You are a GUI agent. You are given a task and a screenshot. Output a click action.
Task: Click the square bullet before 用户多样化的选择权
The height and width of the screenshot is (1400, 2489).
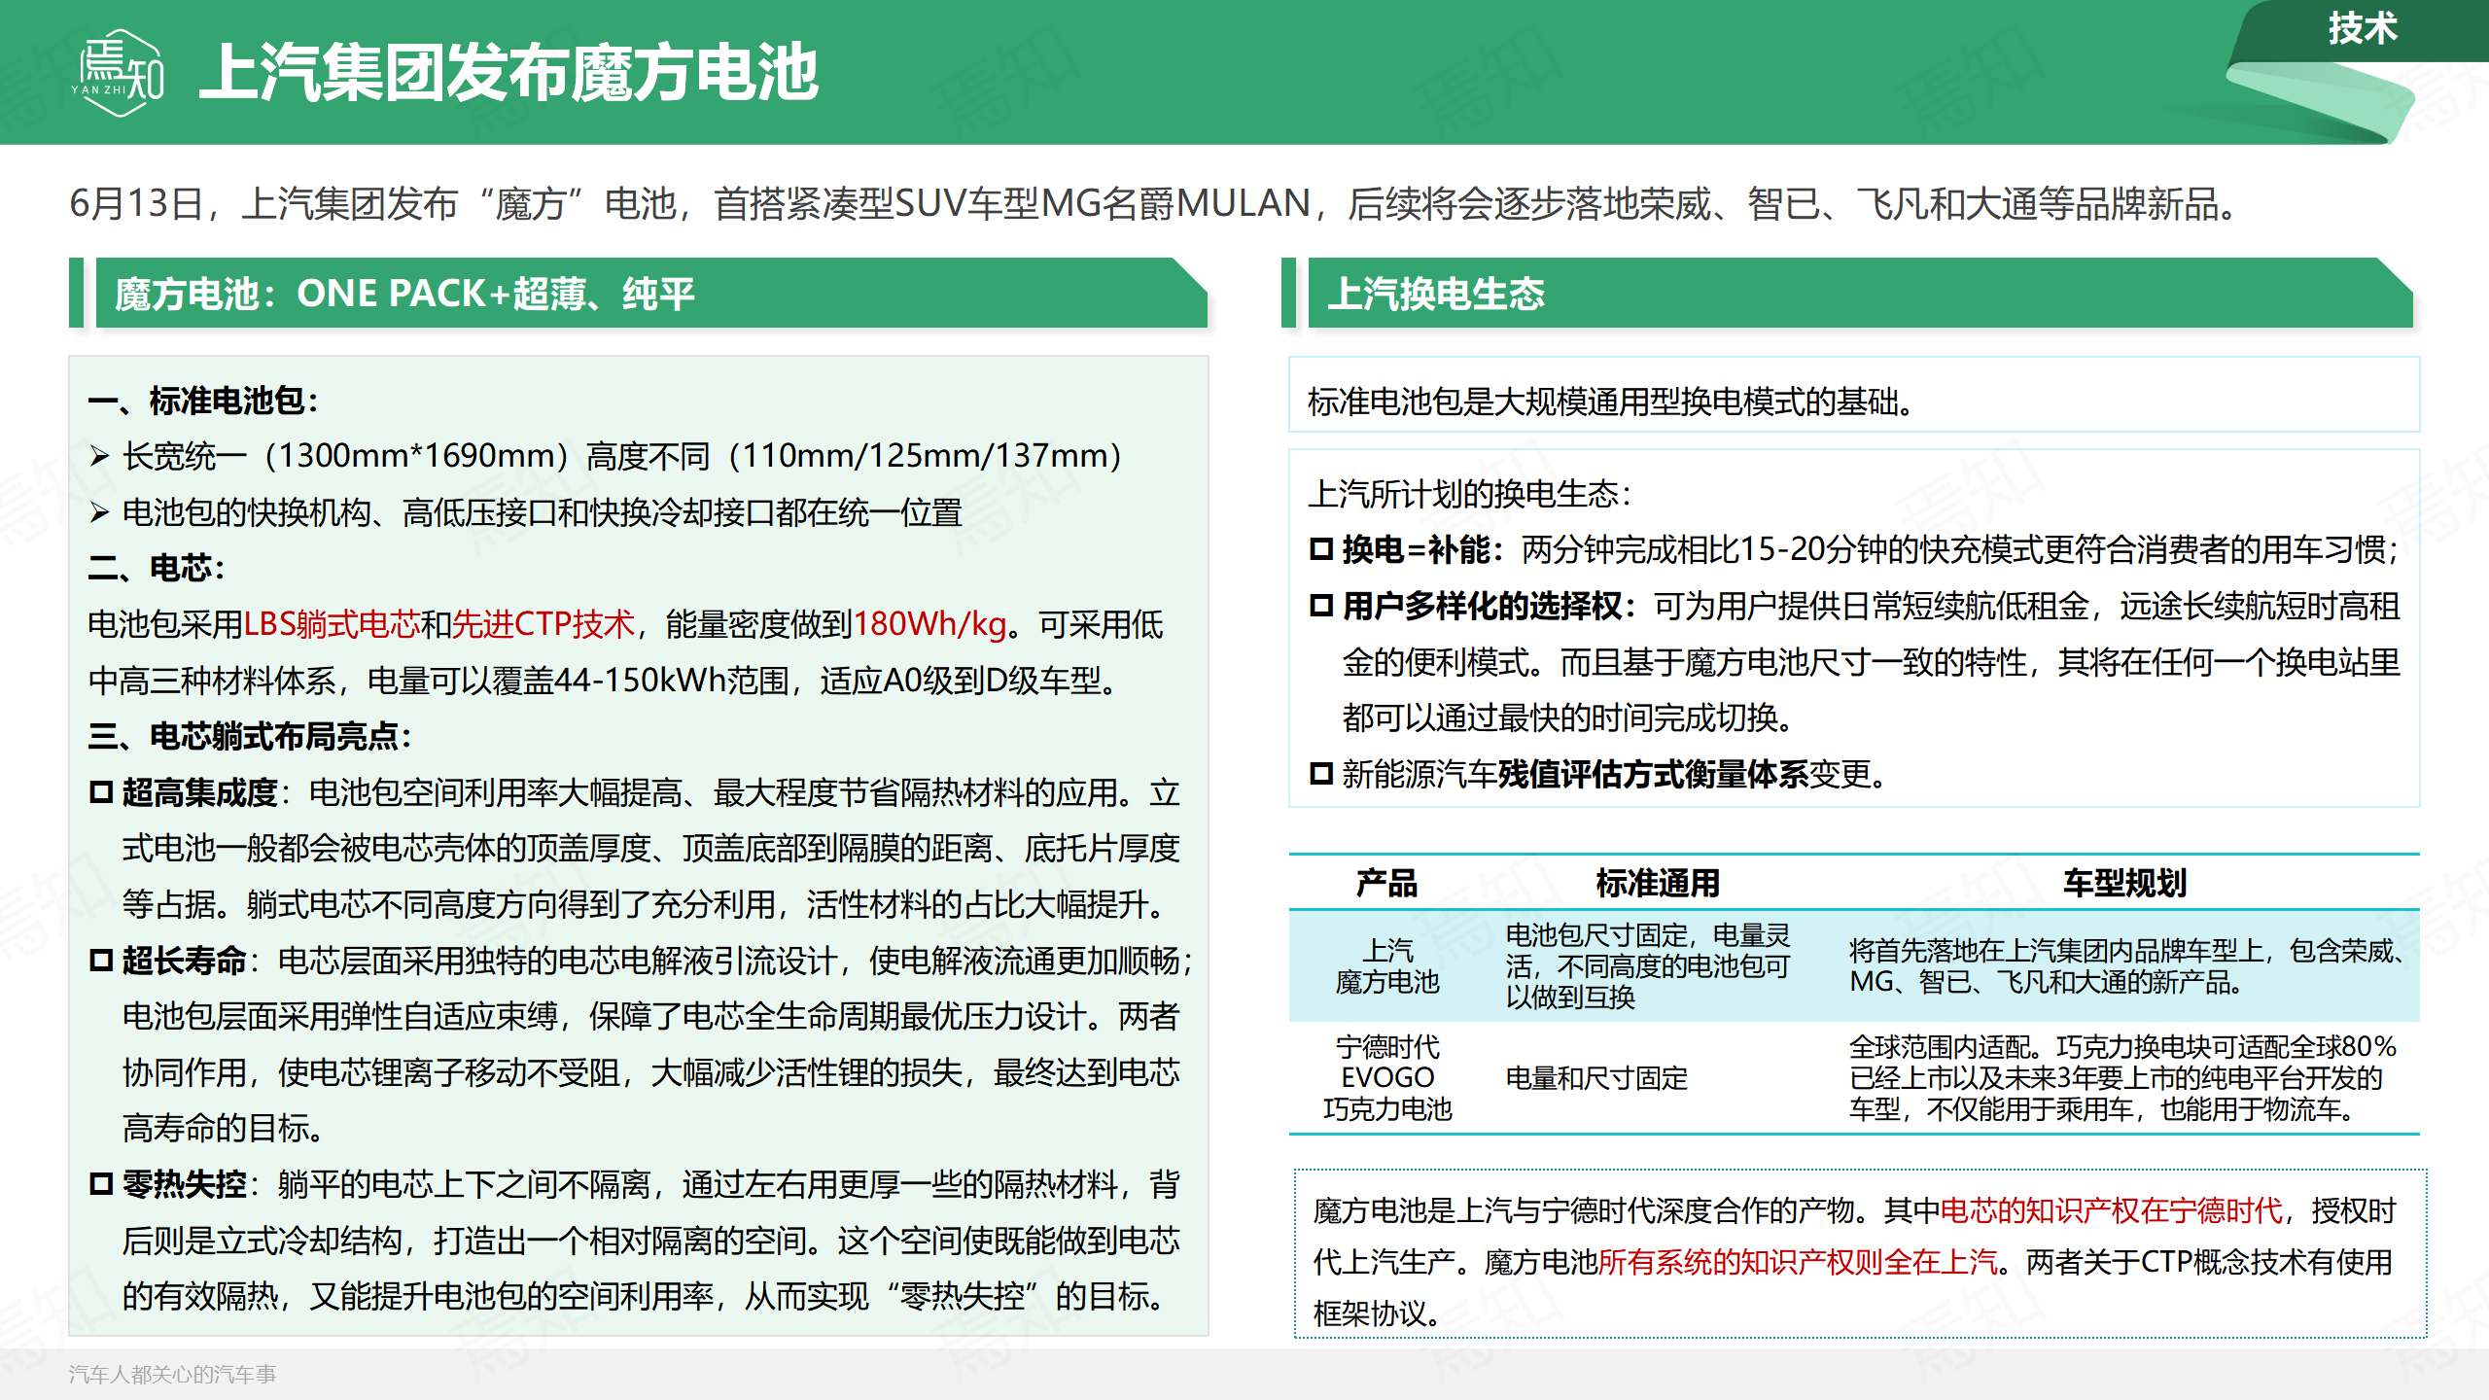(1321, 606)
